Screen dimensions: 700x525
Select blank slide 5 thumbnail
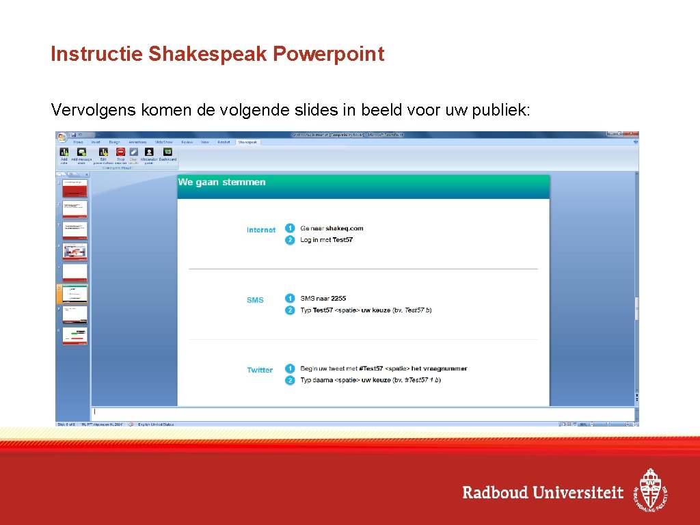pos(75,272)
